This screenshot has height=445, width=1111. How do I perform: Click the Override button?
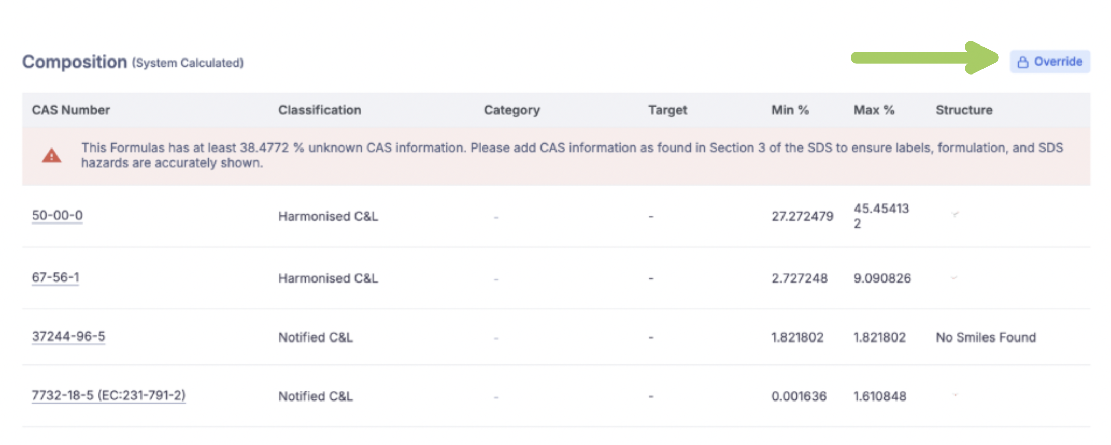point(1050,62)
